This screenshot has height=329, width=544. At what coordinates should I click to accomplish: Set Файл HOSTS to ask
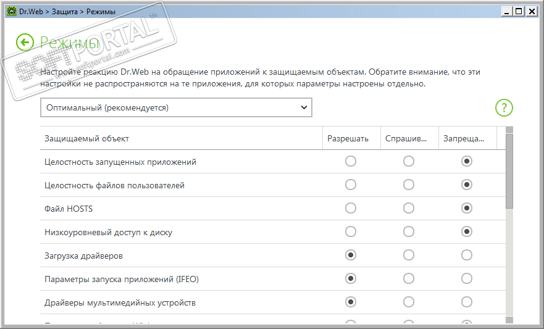408,208
